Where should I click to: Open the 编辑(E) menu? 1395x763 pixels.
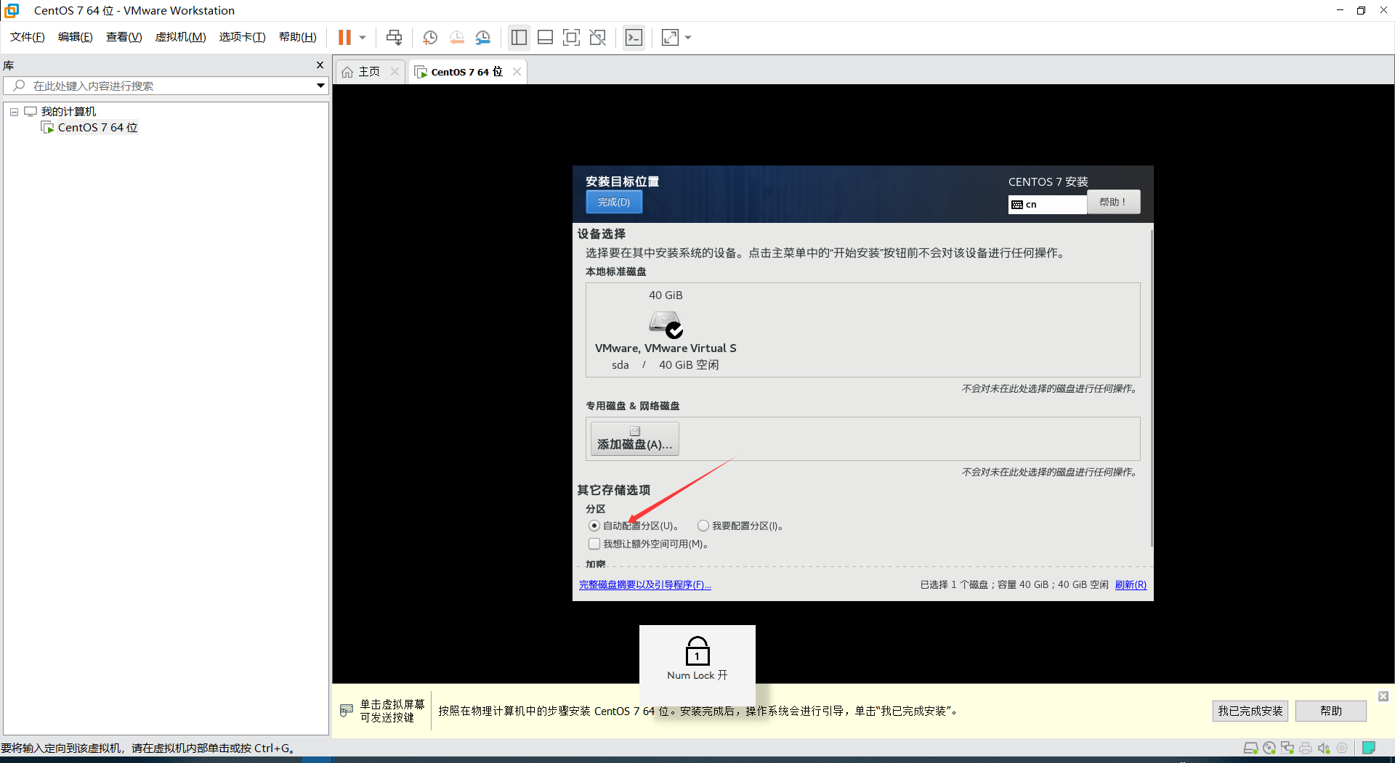pos(76,37)
